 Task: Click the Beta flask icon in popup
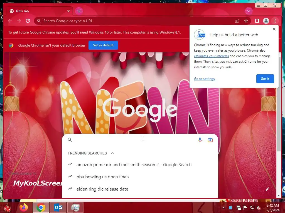(x=200, y=35)
